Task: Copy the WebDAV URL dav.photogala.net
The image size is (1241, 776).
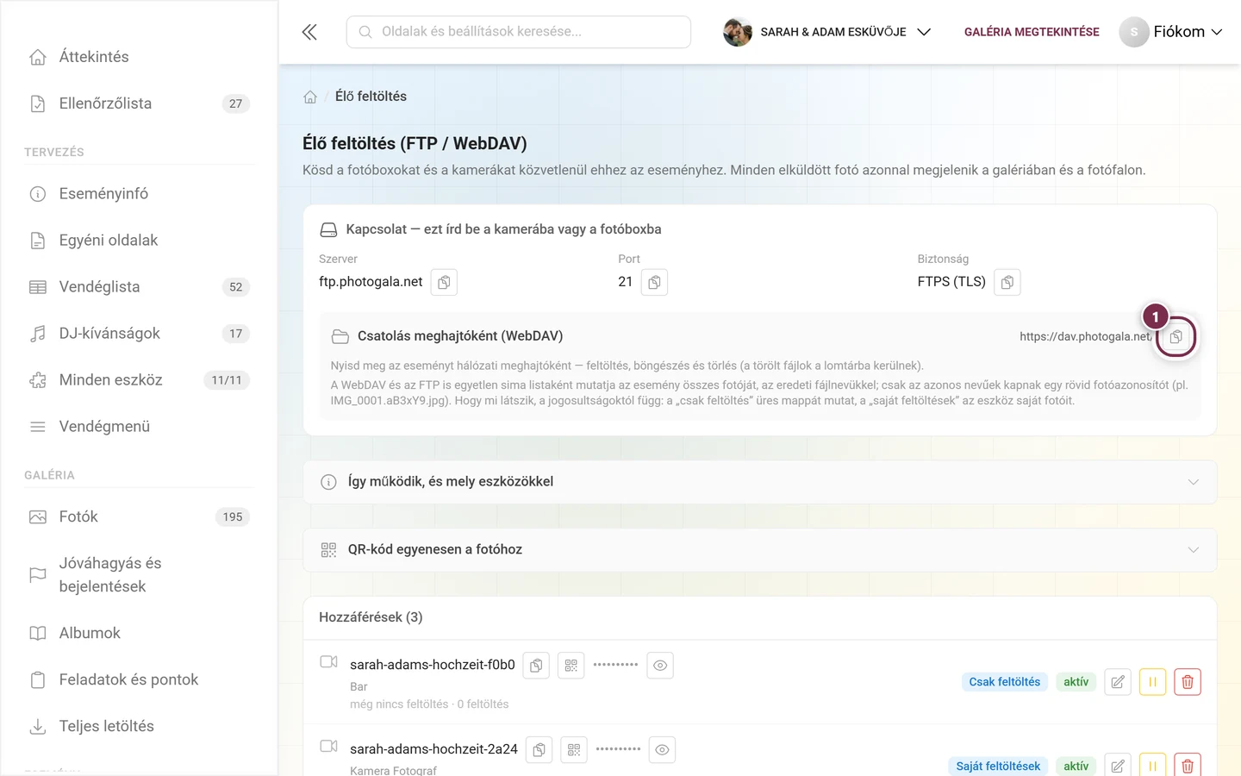Action: click(x=1176, y=336)
